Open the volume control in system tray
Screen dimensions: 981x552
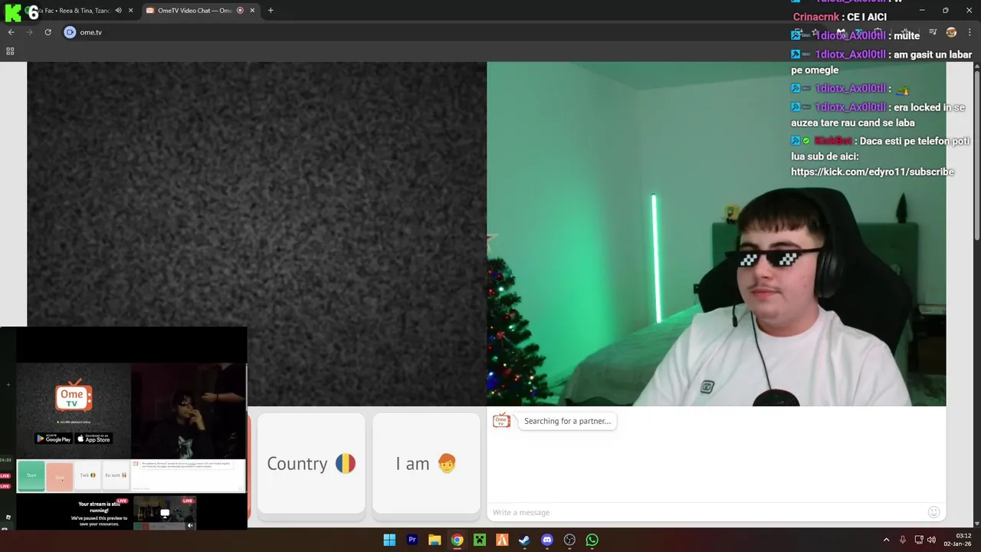pyautogui.click(x=931, y=540)
